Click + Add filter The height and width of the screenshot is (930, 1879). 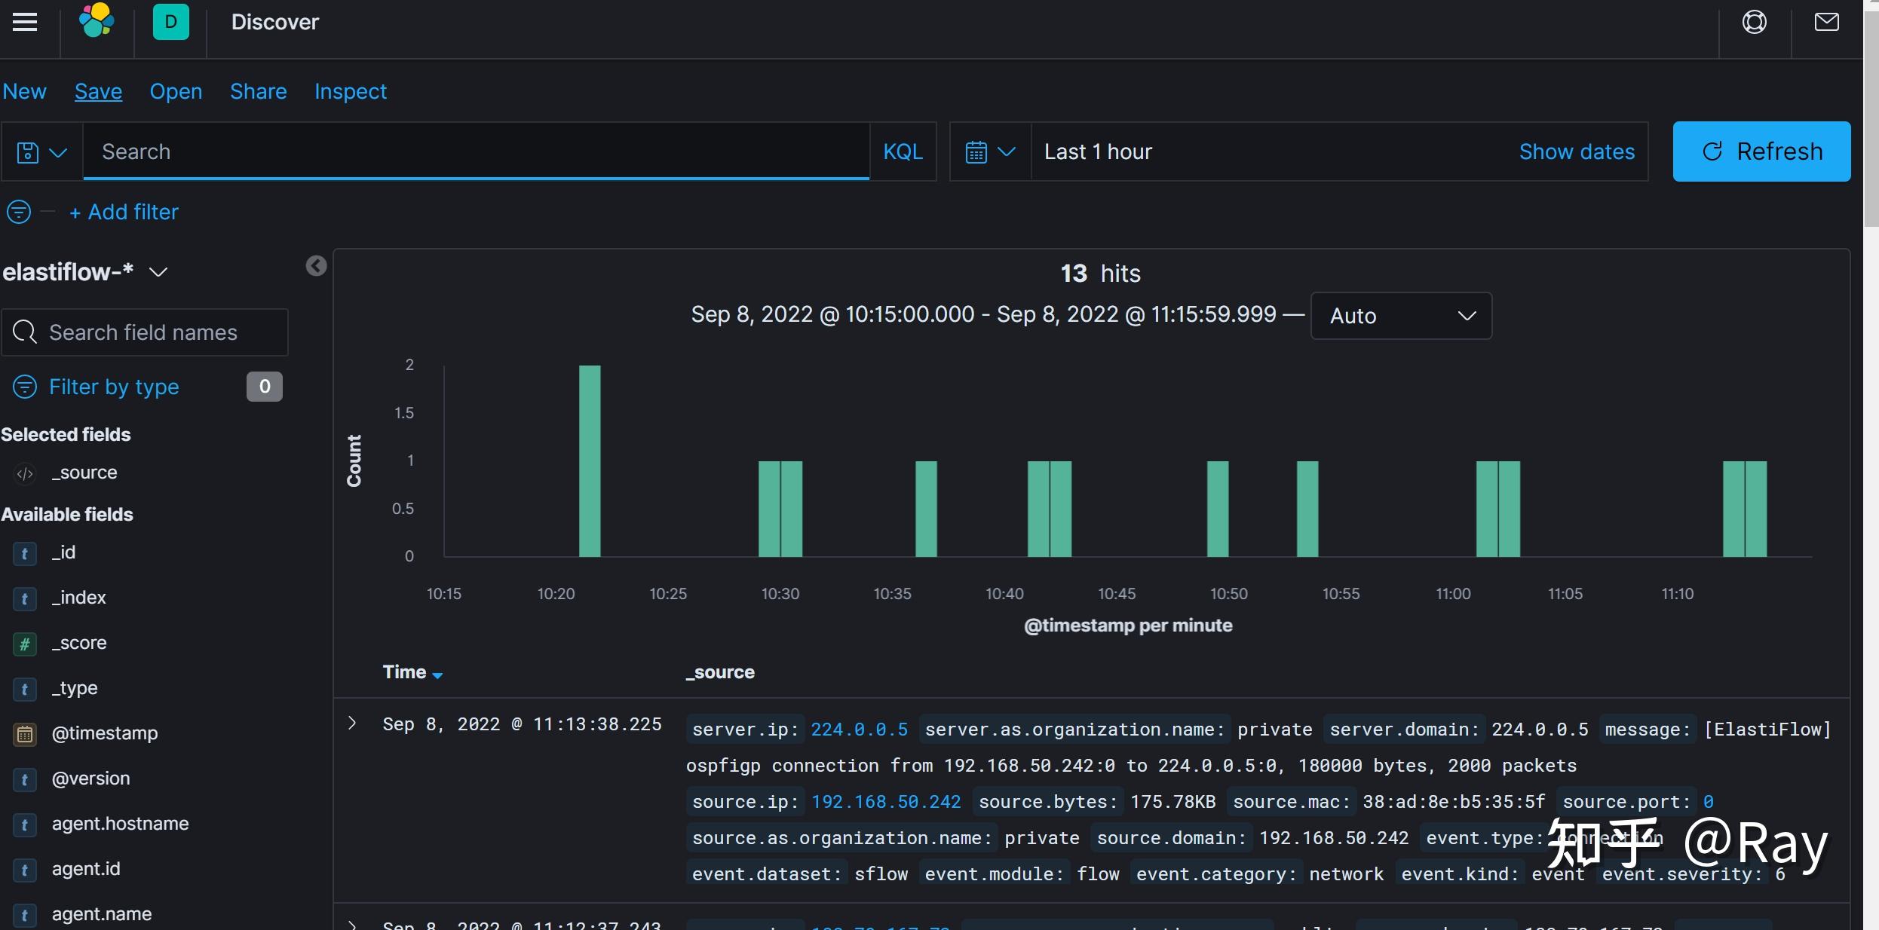coord(124,212)
